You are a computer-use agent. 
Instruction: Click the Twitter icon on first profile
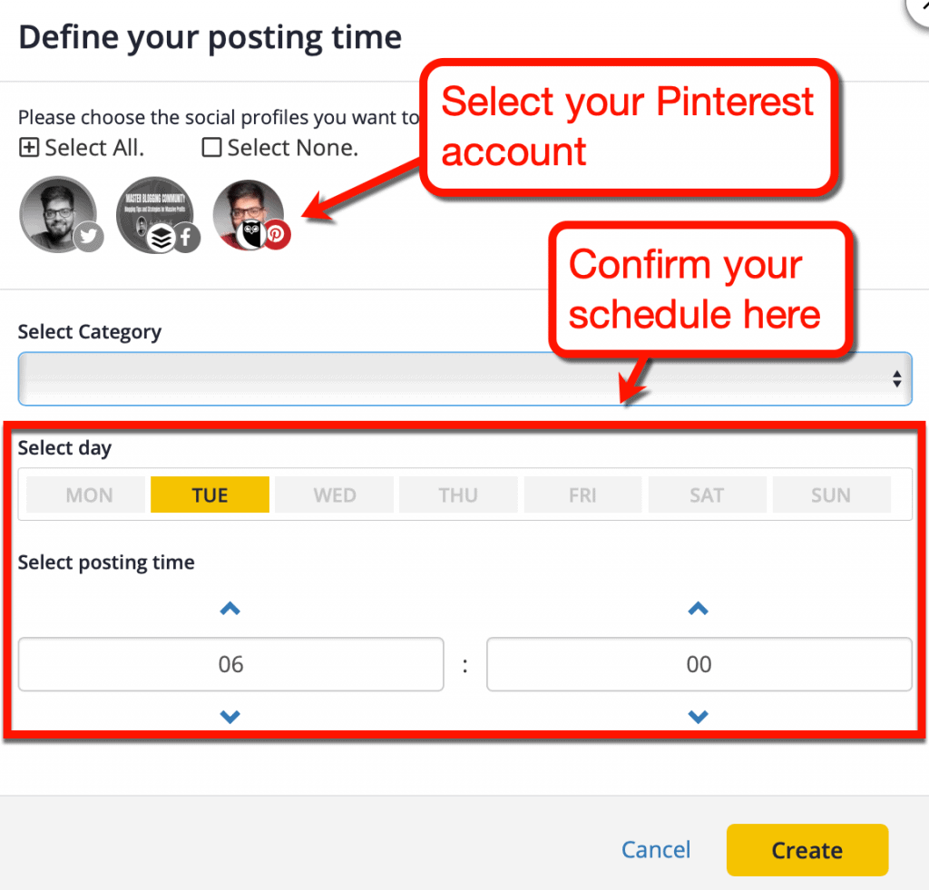tap(88, 237)
